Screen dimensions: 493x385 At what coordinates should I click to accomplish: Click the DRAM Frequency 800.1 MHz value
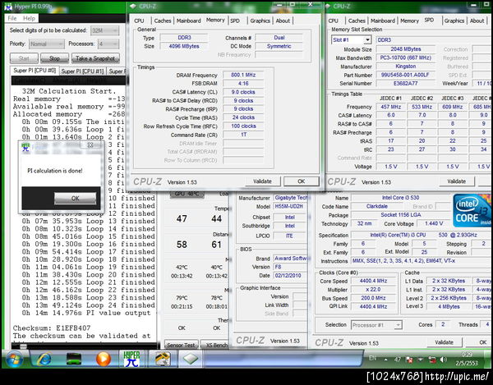coord(243,75)
